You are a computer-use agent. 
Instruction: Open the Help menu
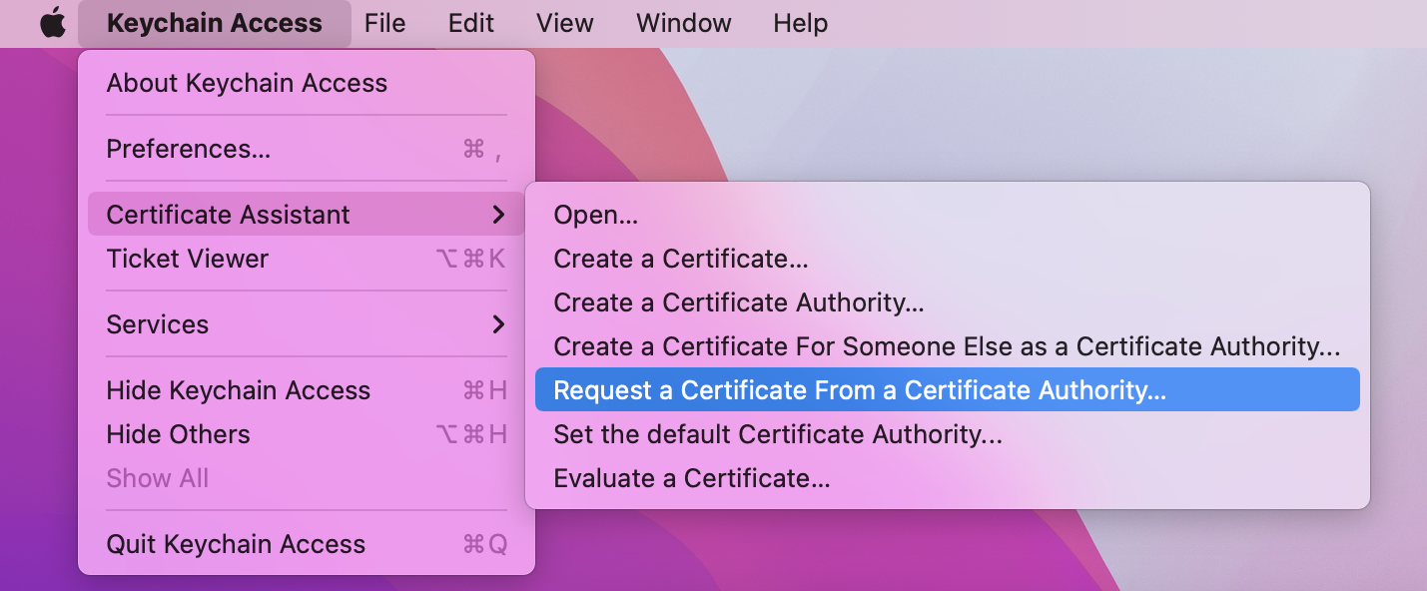pyautogui.click(x=799, y=23)
